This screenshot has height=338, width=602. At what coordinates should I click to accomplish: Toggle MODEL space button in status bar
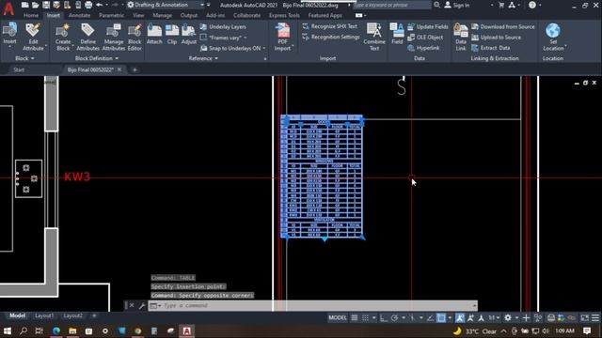click(x=338, y=317)
